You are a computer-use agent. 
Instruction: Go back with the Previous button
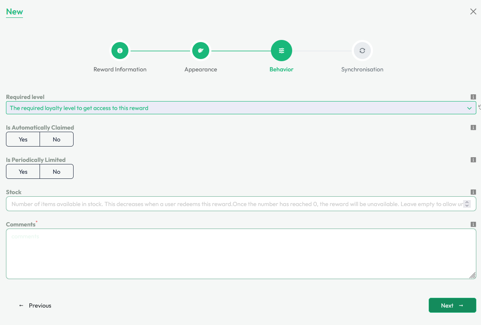35,305
